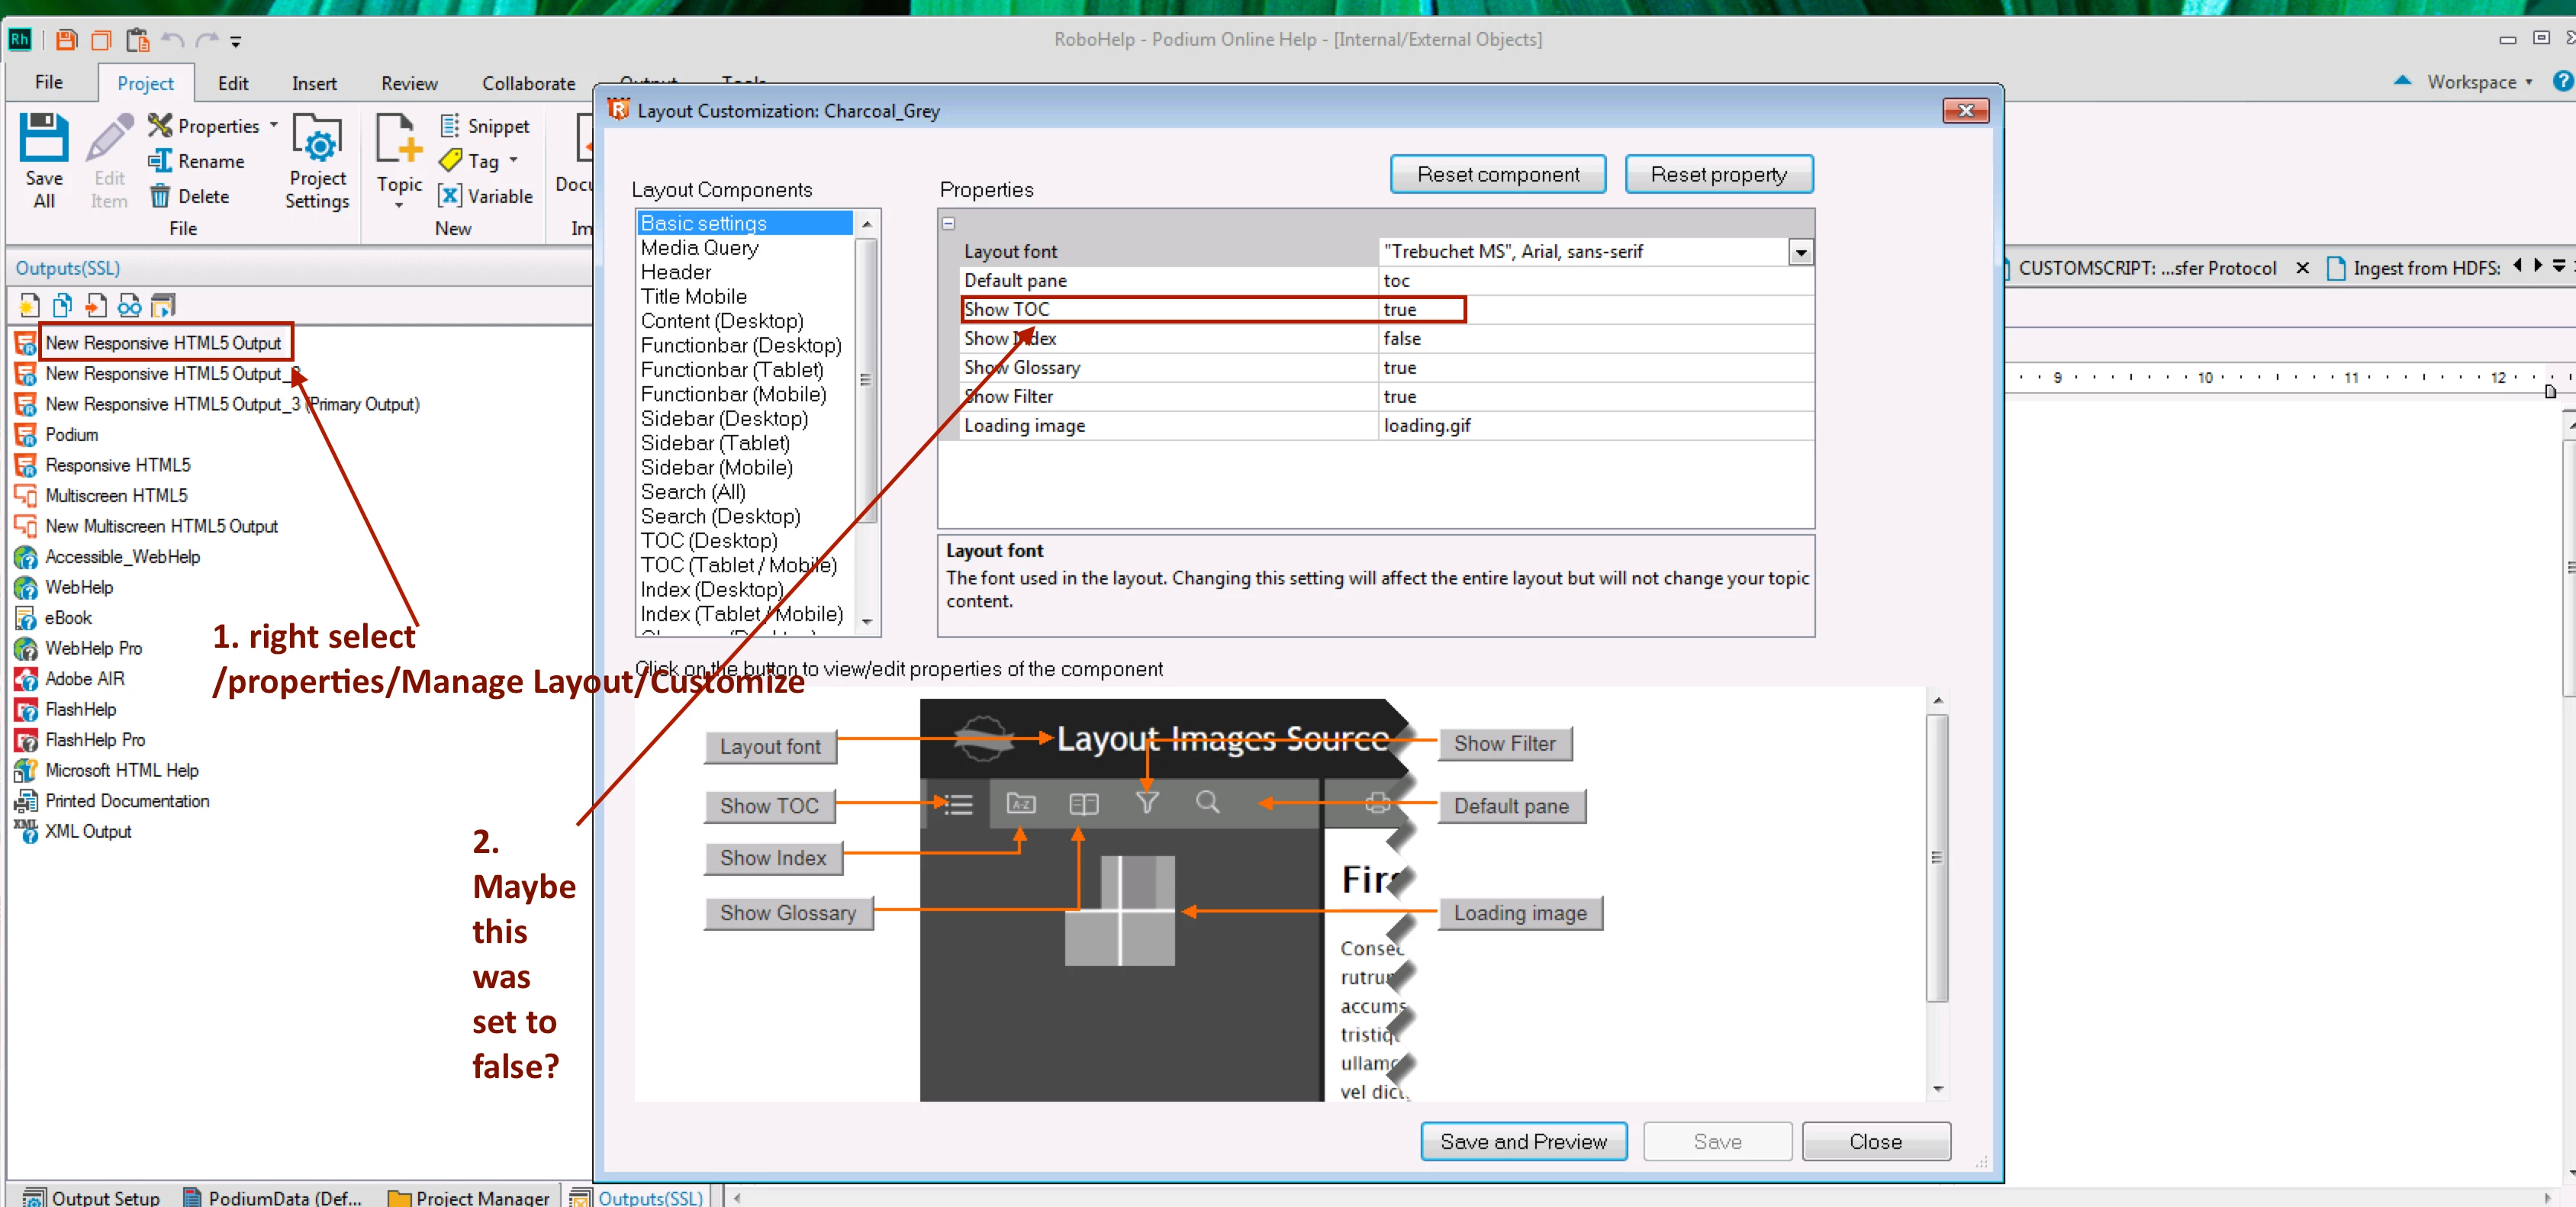Open the Project Manager bottom tab
The width and height of the screenshot is (2576, 1207).
pyautogui.click(x=469, y=1197)
